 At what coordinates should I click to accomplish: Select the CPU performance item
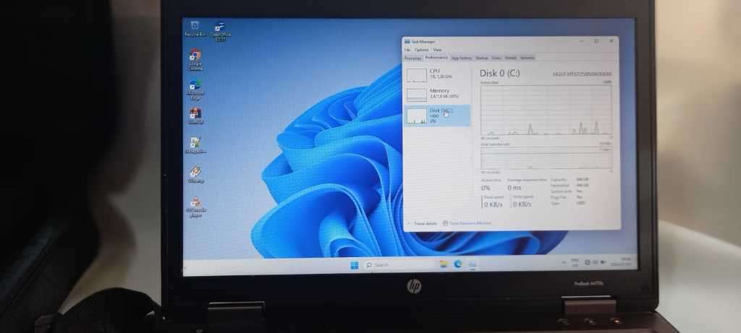coord(438,74)
